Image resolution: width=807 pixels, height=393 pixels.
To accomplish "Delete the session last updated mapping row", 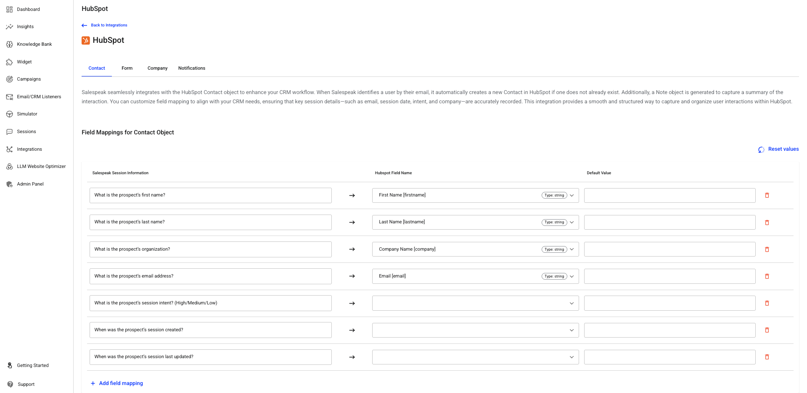I will [767, 357].
